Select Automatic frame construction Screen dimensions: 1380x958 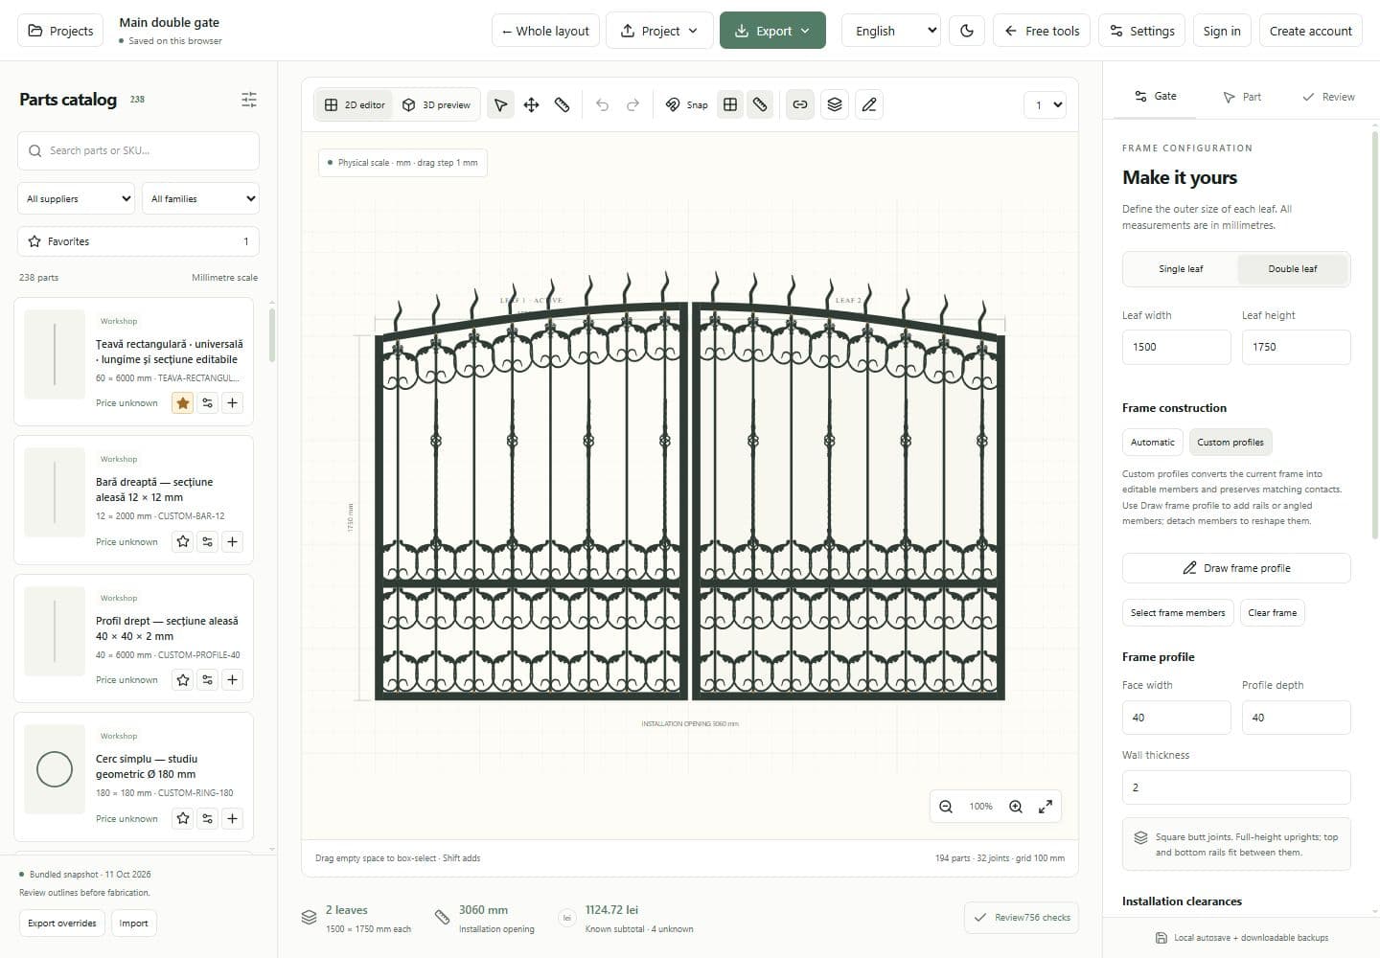1152,443
